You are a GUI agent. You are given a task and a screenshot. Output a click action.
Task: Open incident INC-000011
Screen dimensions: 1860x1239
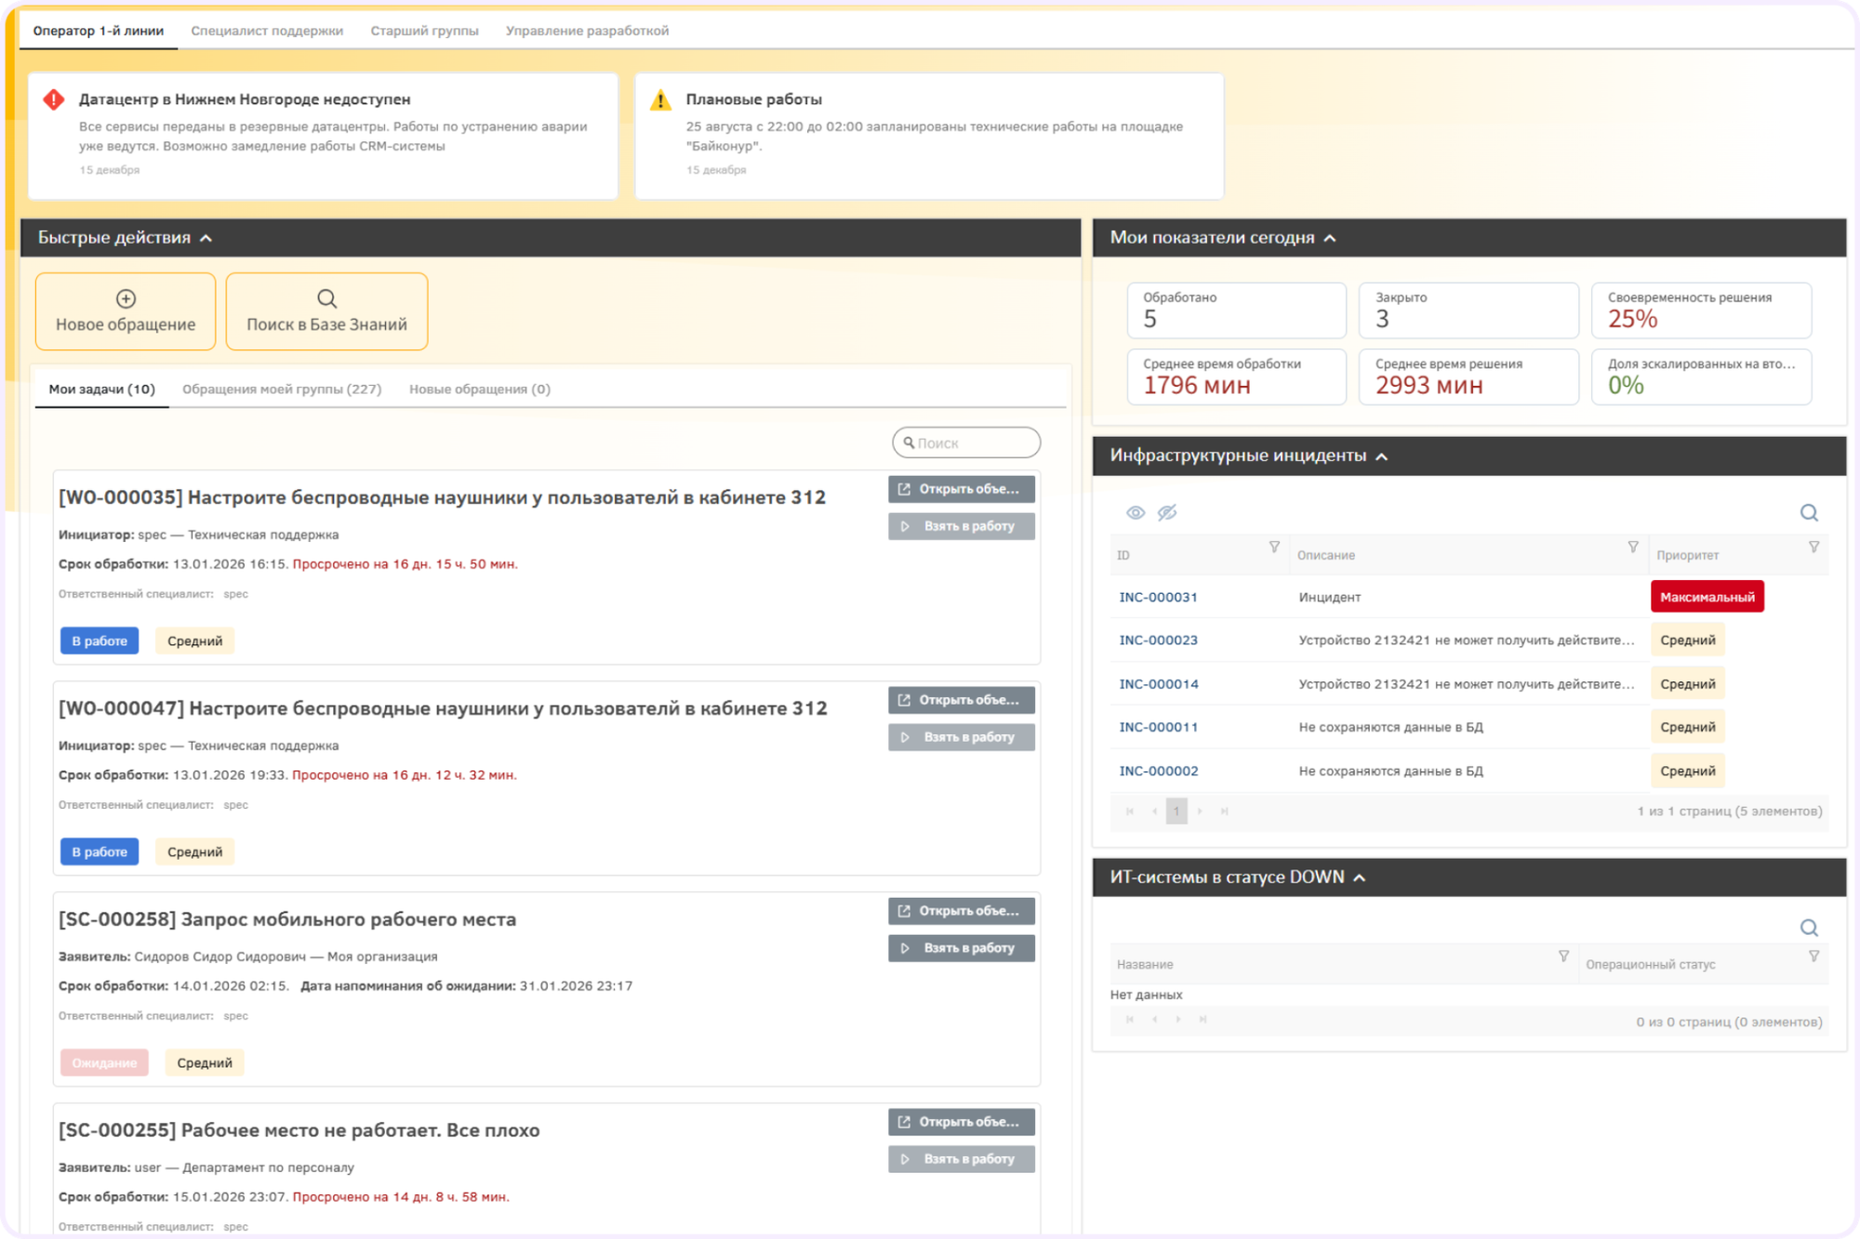click(x=1158, y=727)
